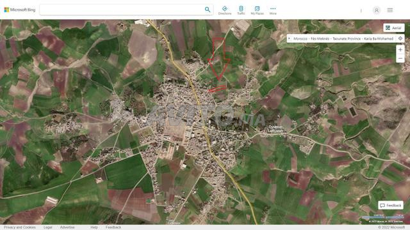The height and width of the screenshot is (230, 410).
Task: Click the Douewar Lehmarah map label
Action: click(276, 129)
